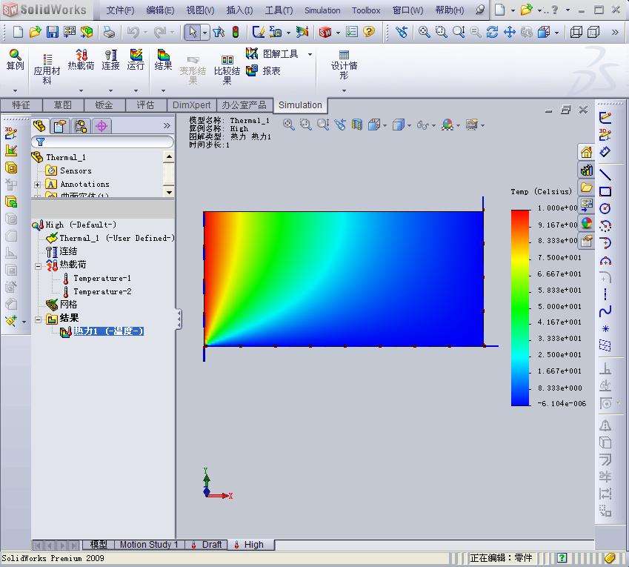
Task: Switch to the 评估 tab
Action: pos(145,105)
